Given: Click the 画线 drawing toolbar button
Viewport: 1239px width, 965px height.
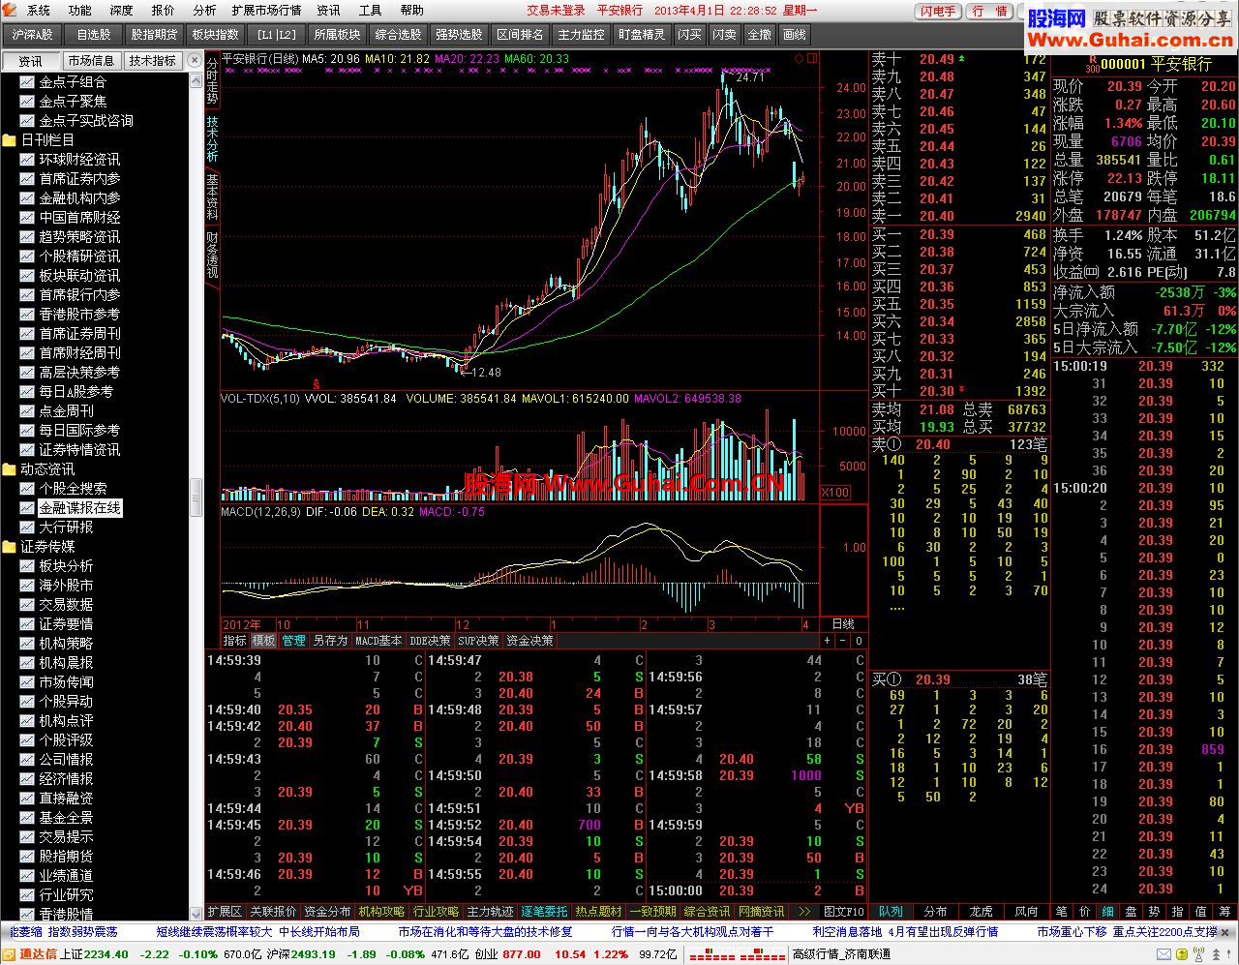Looking at the screenshot, I should (x=795, y=35).
